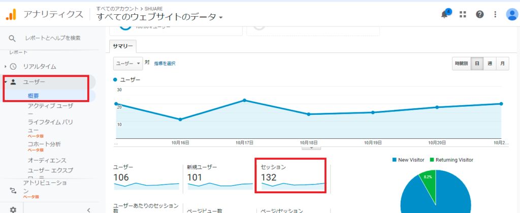Open the ライフタイム バリュー report
The image size is (520, 213).
50,126
